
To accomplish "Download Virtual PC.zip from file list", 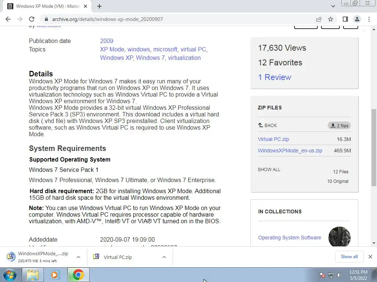I will pyautogui.click(x=274, y=139).
